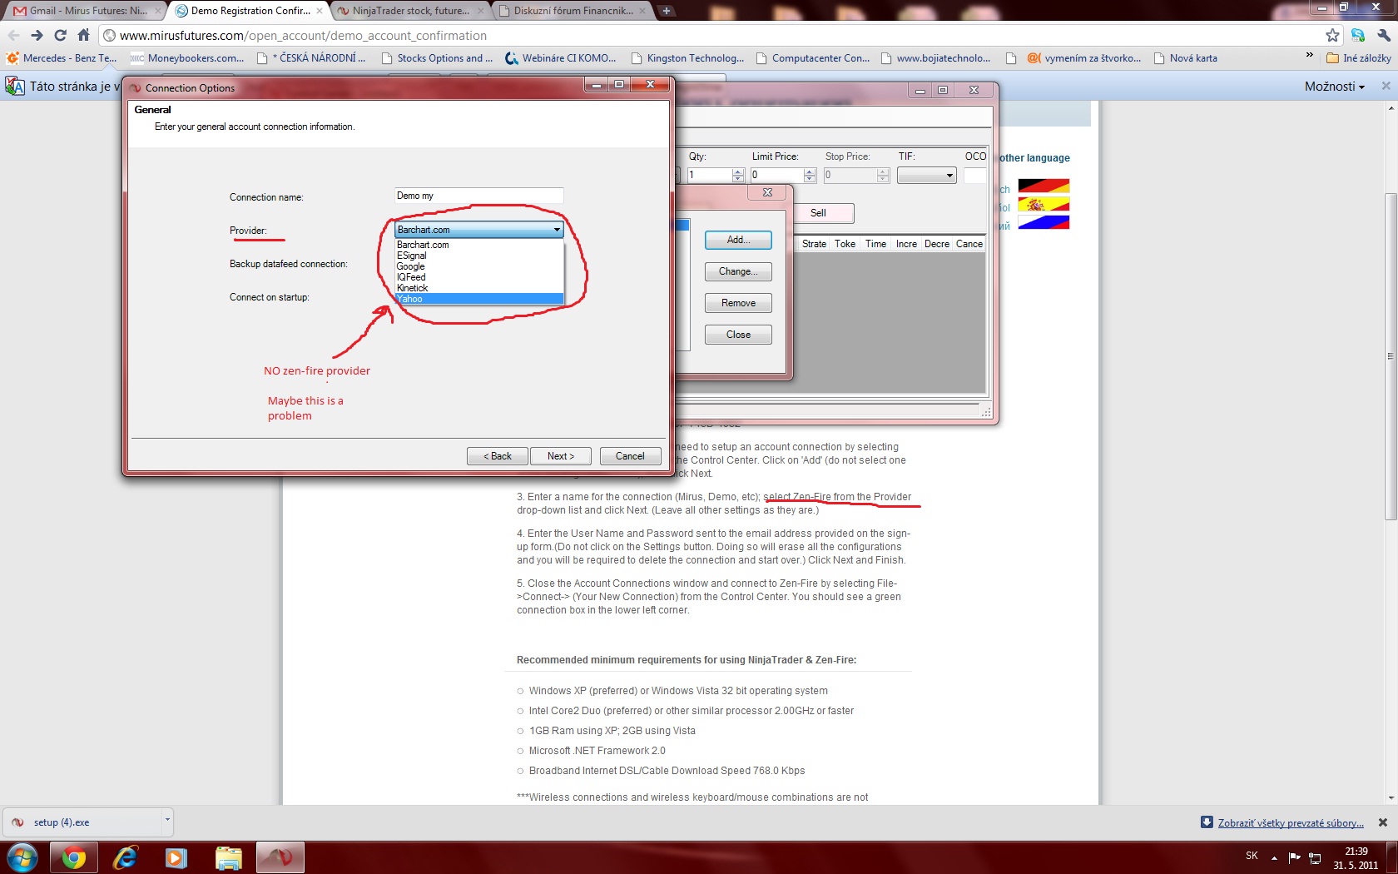The width and height of the screenshot is (1398, 874).
Task: Increase the Qty value with up arrow
Action: [x=738, y=171]
